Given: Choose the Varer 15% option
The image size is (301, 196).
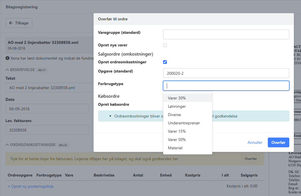Looking at the screenshot, I should click(x=177, y=131).
